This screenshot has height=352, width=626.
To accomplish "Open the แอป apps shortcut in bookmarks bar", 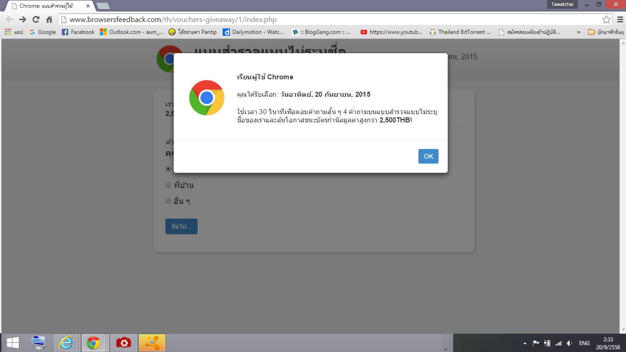I will point(14,32).
